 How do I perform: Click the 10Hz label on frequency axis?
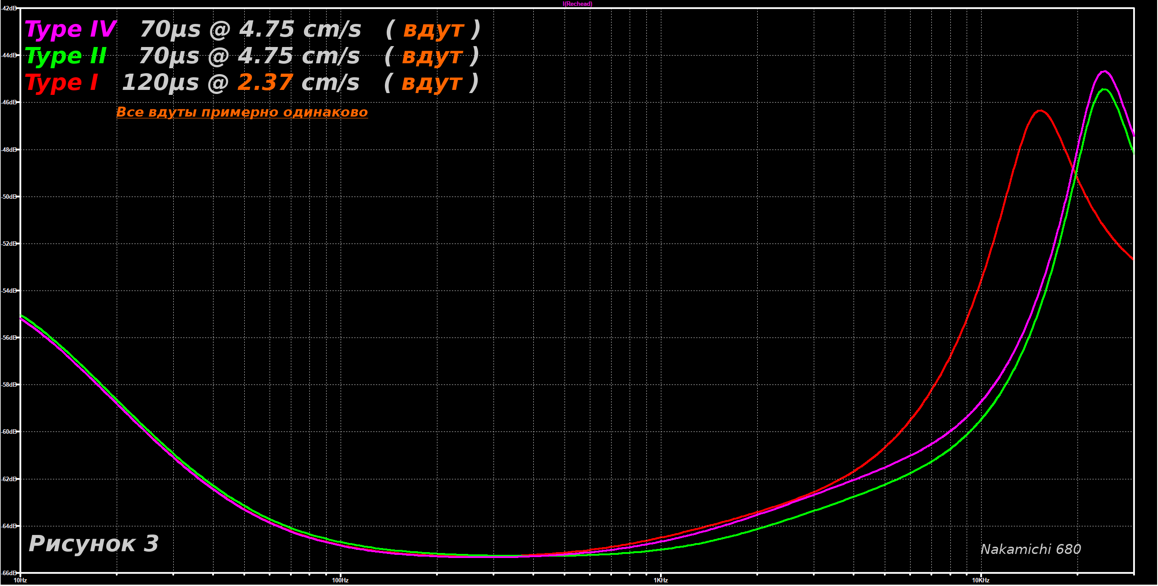[20, 581]
